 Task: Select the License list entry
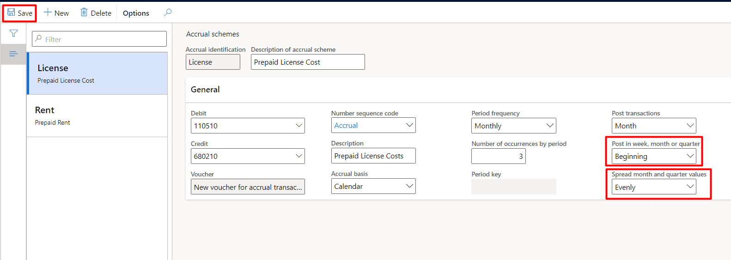tap(97, 73)
